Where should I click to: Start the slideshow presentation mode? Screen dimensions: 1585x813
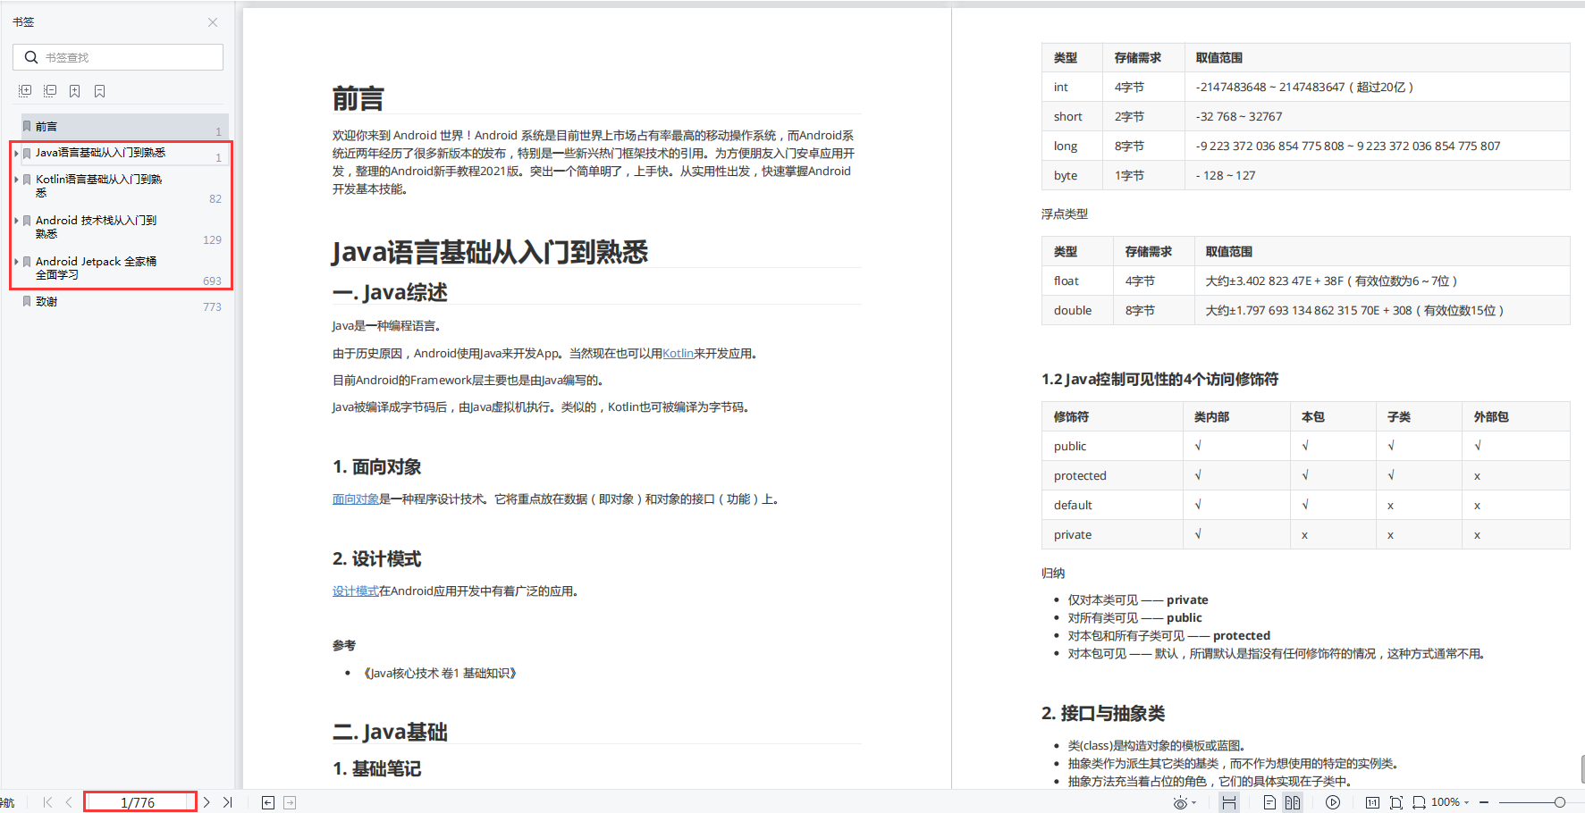(x=1332, y=802)
